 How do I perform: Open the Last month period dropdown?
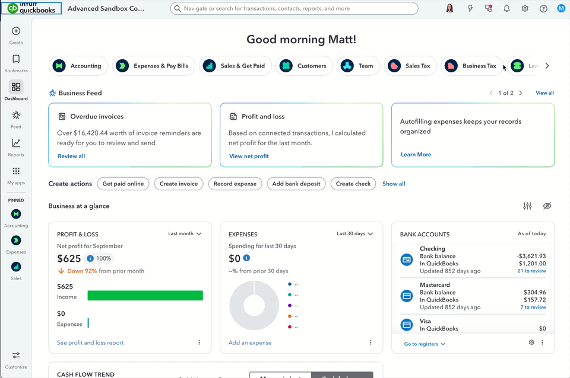pos(185,233)
